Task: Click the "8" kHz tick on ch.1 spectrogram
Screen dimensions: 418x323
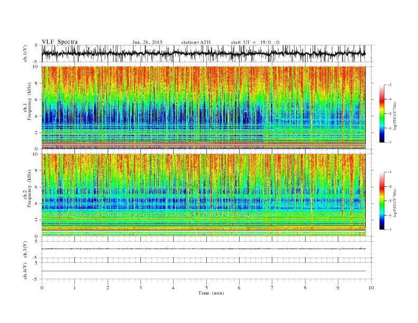Action: pyautogui.click(x=37, y=83)
